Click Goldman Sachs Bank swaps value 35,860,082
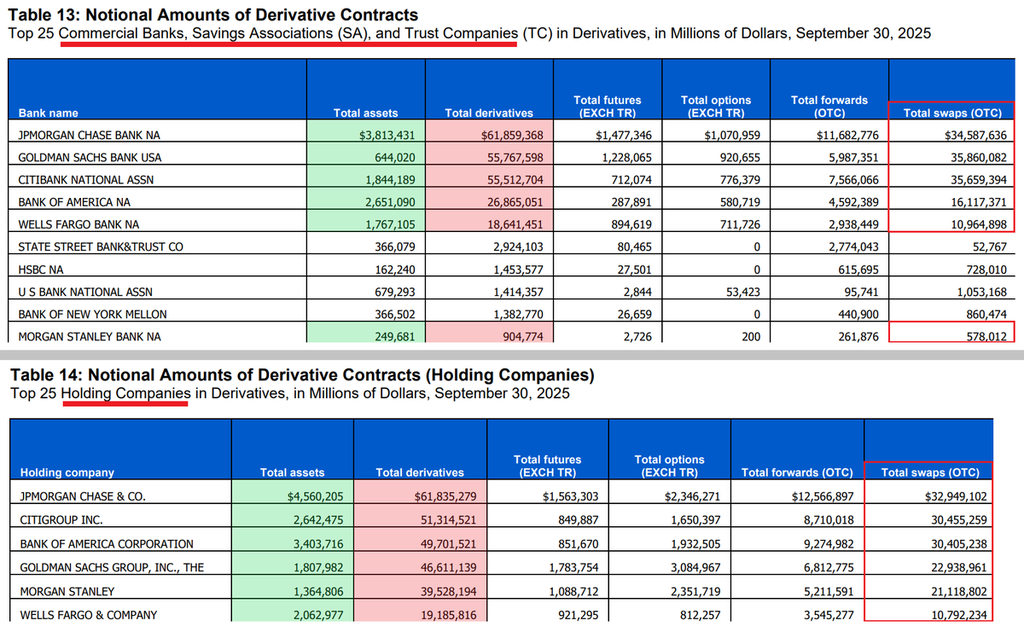1024x632 pixels. point(979,158)
